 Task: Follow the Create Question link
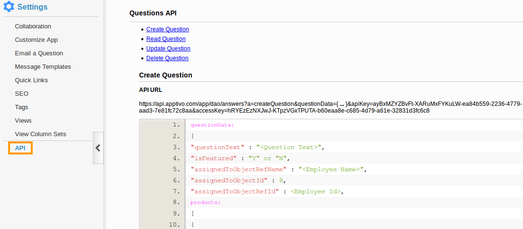[x=167, y=29]
